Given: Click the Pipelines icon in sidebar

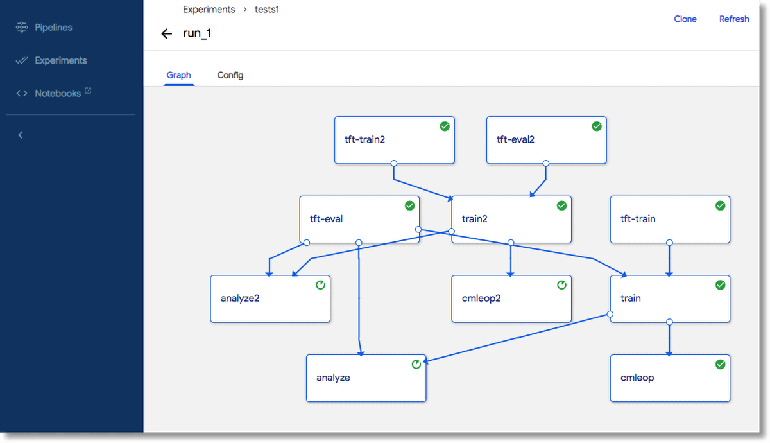Looking at the screenshot, I should click(22, 28).
